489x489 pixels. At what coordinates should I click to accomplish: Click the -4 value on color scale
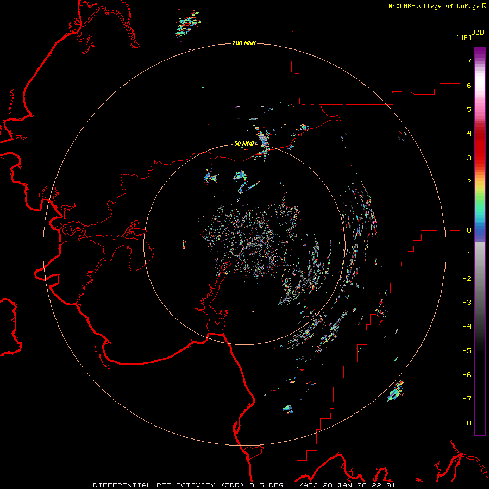tap(467, 327)
